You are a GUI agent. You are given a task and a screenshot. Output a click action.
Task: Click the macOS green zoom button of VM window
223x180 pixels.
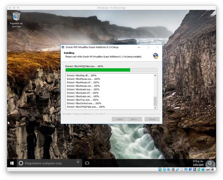[18, 8]
